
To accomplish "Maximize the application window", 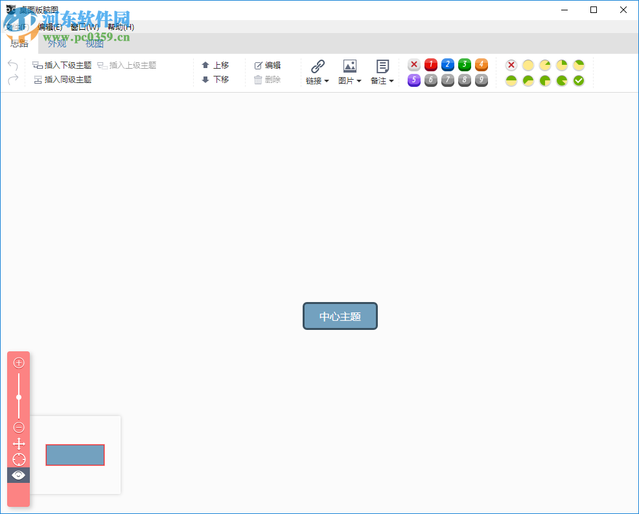I will (x=594, y=10).
